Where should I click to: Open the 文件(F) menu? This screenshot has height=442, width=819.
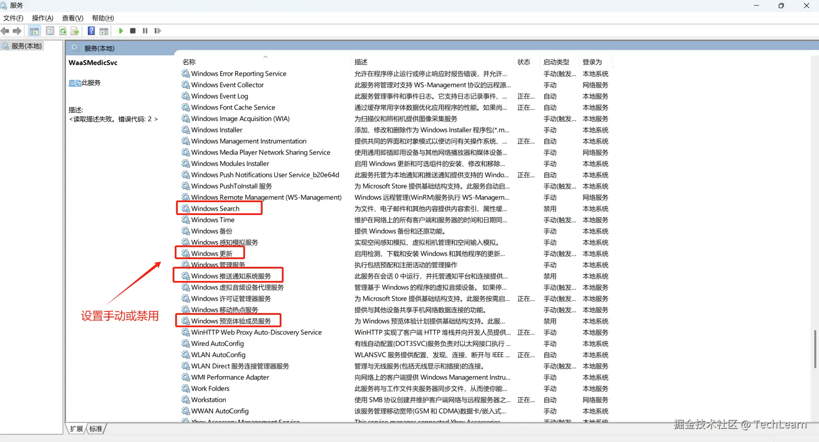coord(13,18)
